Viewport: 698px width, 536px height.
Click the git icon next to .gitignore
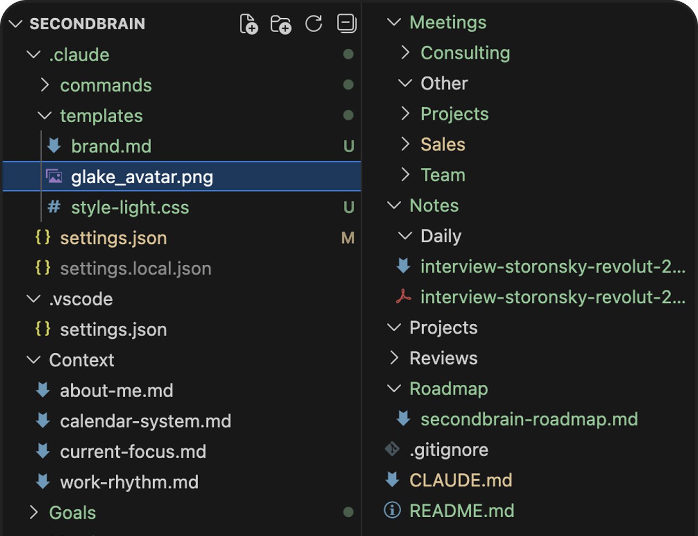[x=392, y=449]
